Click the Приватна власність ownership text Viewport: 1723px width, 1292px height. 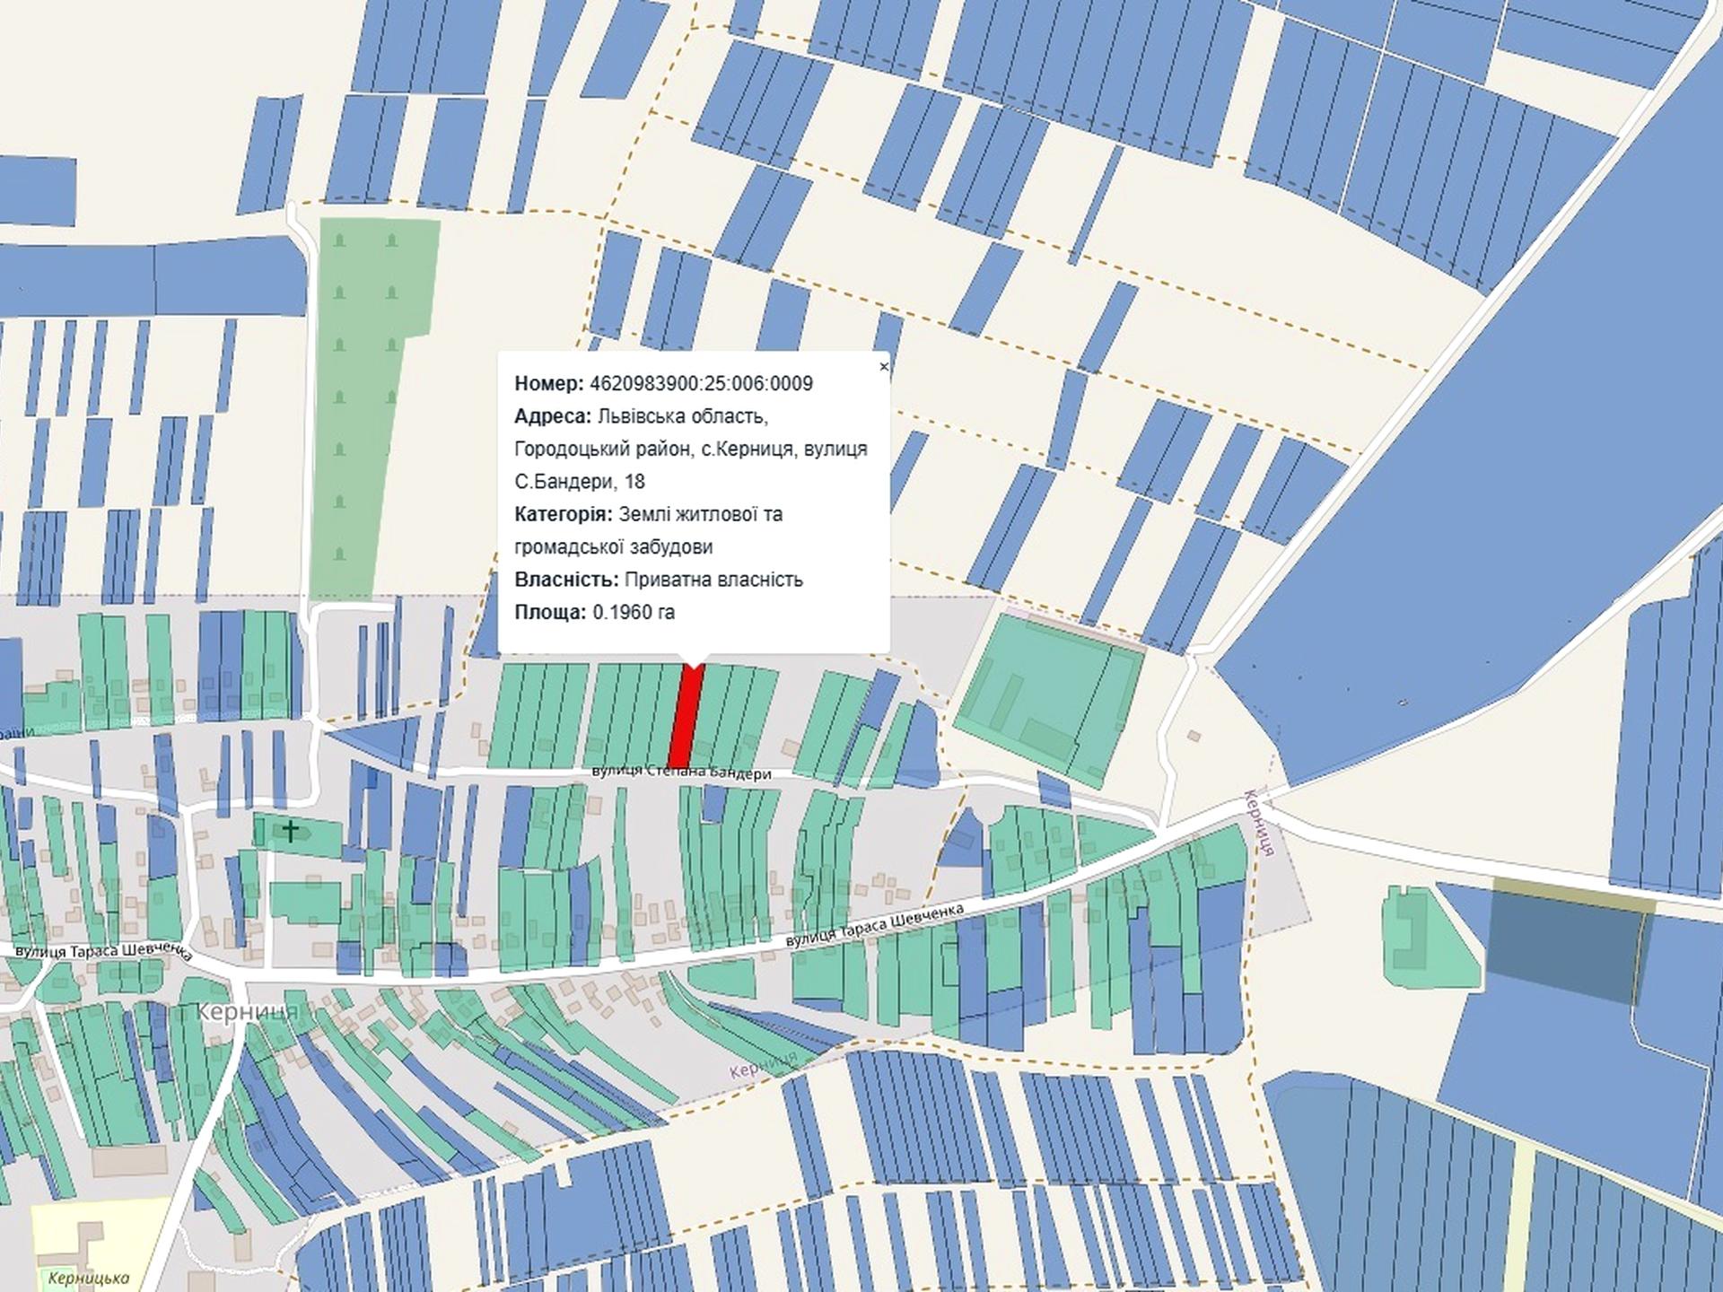(x=713, y=580)
